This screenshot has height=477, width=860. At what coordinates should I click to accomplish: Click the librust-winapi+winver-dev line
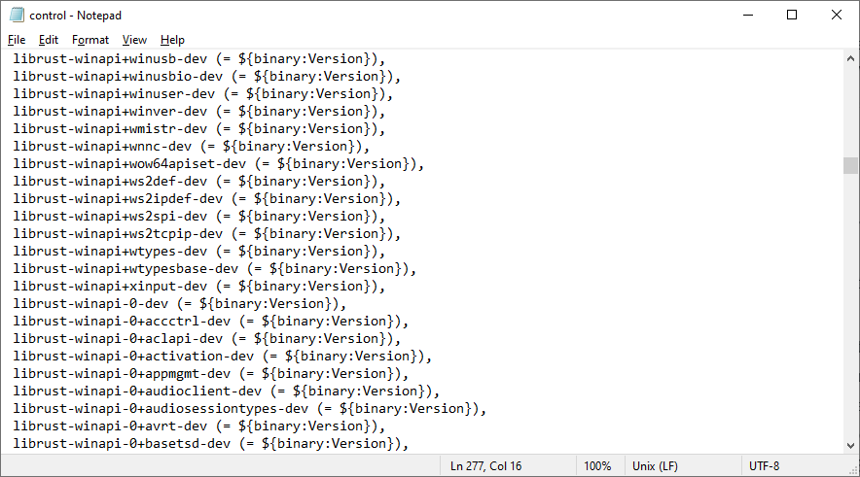(x=199, y=111)
